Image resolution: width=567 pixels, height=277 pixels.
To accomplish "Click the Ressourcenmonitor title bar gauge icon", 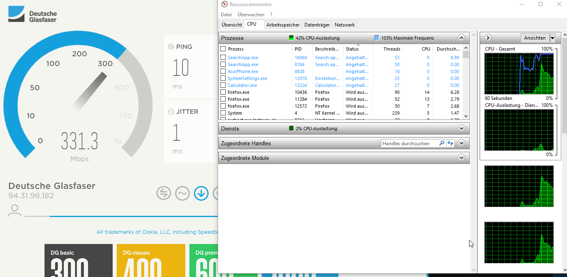I will click(224, 4).
